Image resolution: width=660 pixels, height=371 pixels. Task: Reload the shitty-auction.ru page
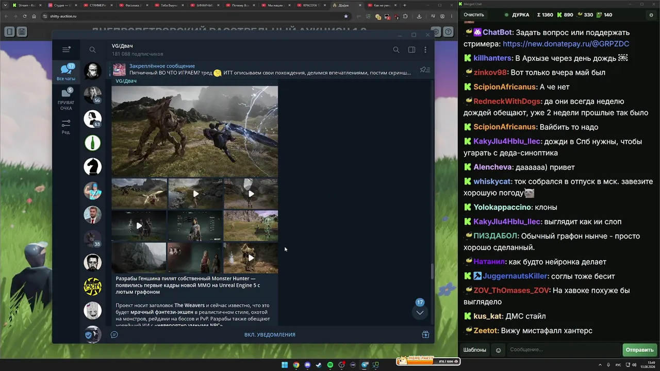25,16
